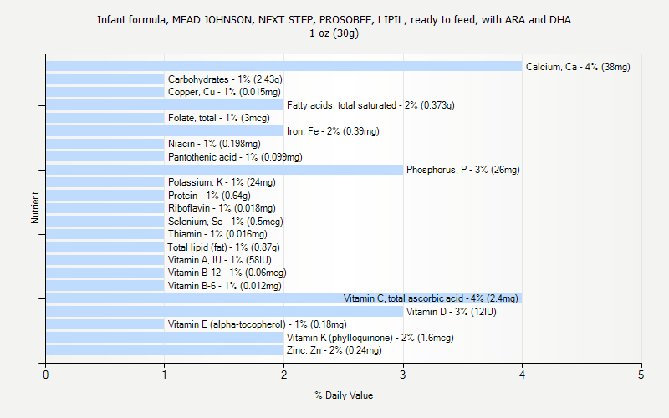Select 'Riboflavin - 1% (0.018mg)' label
This screenshot has height=418, width=669.
coord(222,208)
